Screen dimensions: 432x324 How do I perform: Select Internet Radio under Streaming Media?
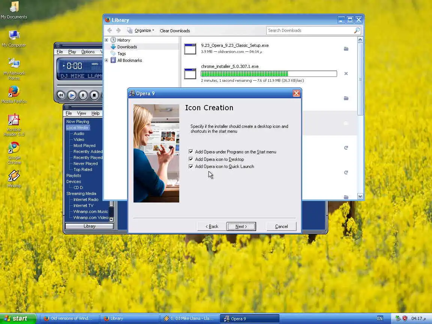(85, 199)
